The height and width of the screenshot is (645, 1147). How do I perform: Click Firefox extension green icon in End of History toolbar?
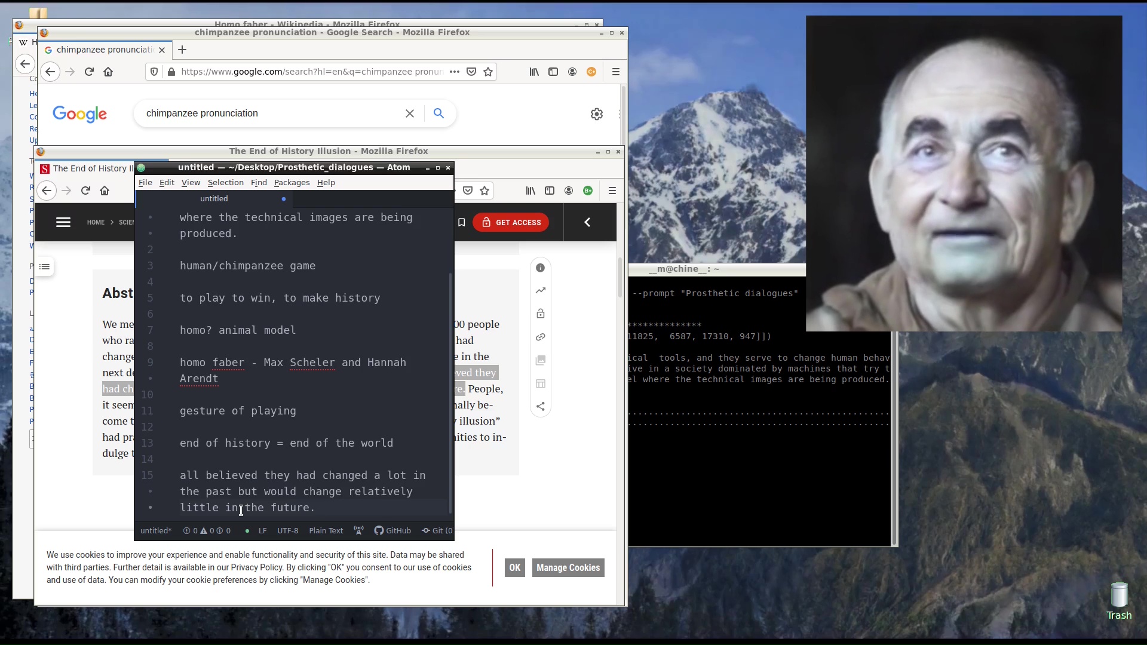coord(588,191)
